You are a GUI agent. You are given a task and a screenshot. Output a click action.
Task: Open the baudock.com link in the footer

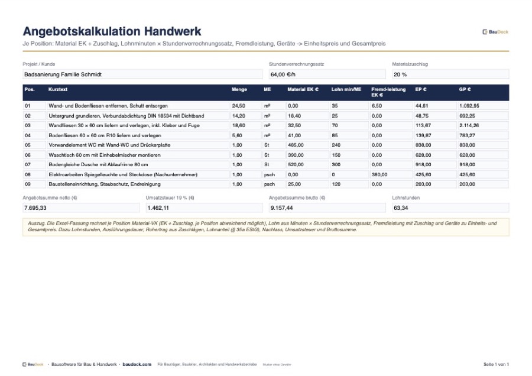tap(137, 364)
